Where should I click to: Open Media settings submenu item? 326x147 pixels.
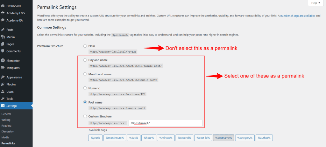point(5,137)
